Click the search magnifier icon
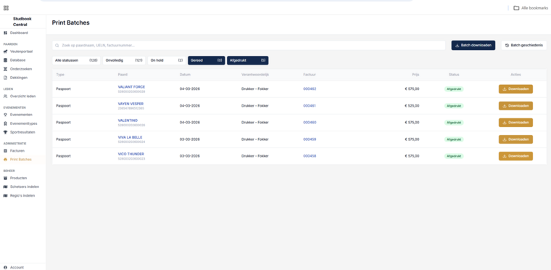Screen dimensions: 551x270 click(x=57, y=46)
